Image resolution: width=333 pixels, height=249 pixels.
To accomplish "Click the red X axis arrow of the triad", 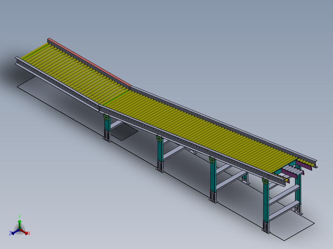I will tap(24, 232).
